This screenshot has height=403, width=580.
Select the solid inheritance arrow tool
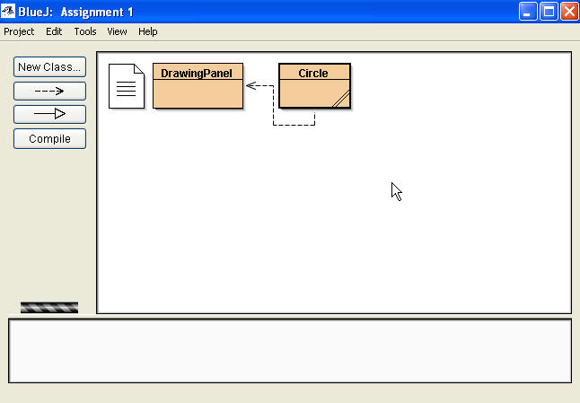click(49, 114)
